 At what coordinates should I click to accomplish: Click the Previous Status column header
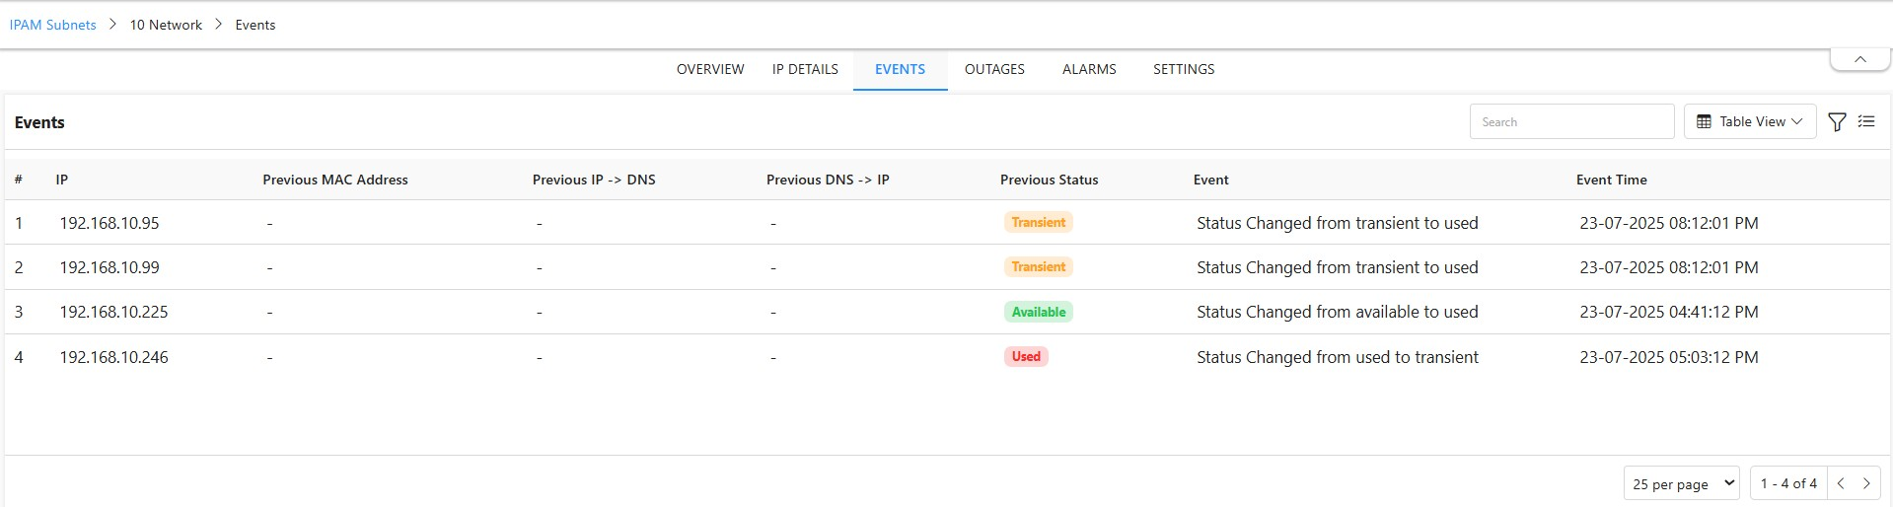coord(1049,180)
